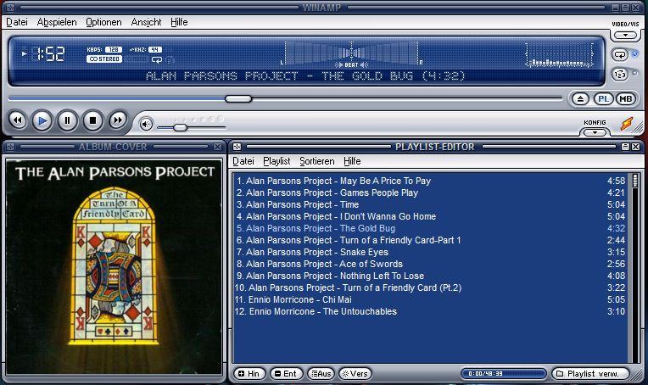648x385 pixels.
Task: Open the Ansicht menu
Action: pos(146,22)
